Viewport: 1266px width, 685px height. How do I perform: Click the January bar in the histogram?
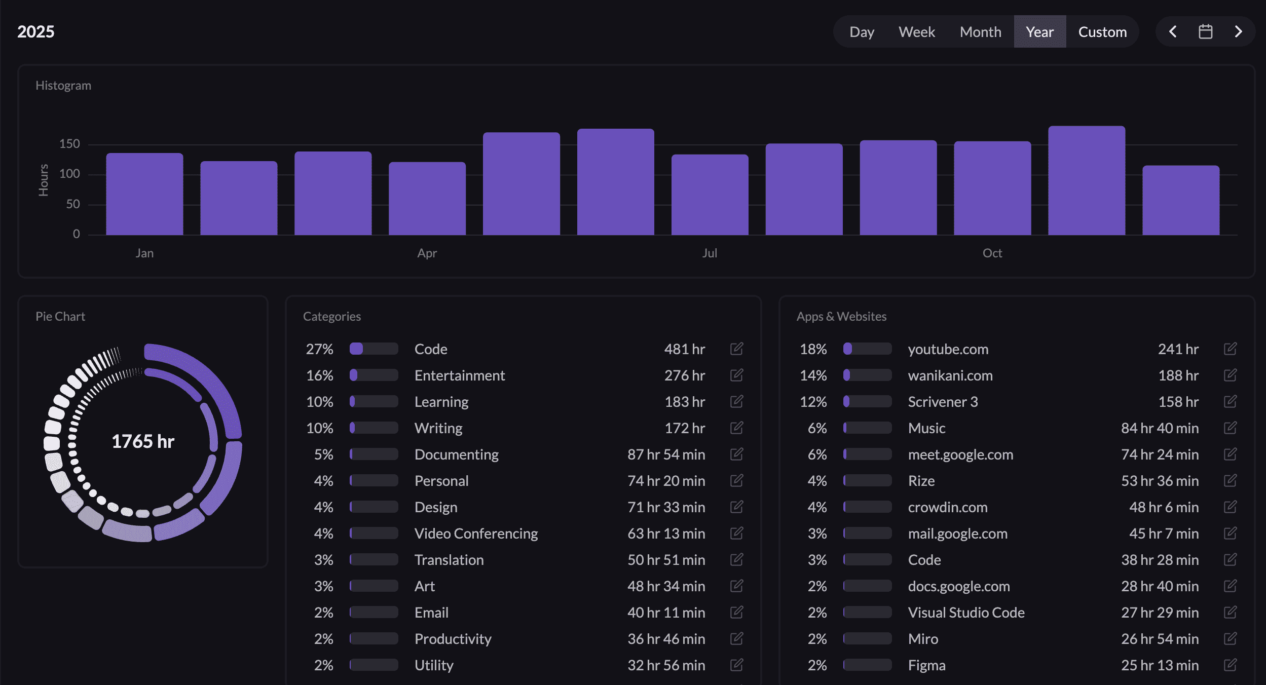[x=144, y=194]
